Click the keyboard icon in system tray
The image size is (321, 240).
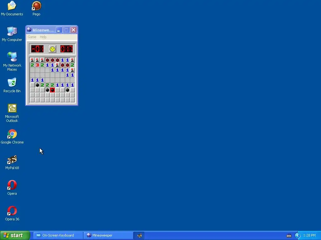click(x=289, y=236)
